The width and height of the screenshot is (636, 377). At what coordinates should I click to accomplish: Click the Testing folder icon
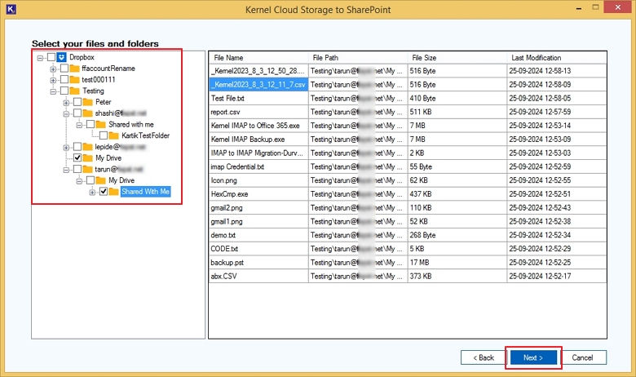coord(74,91)
